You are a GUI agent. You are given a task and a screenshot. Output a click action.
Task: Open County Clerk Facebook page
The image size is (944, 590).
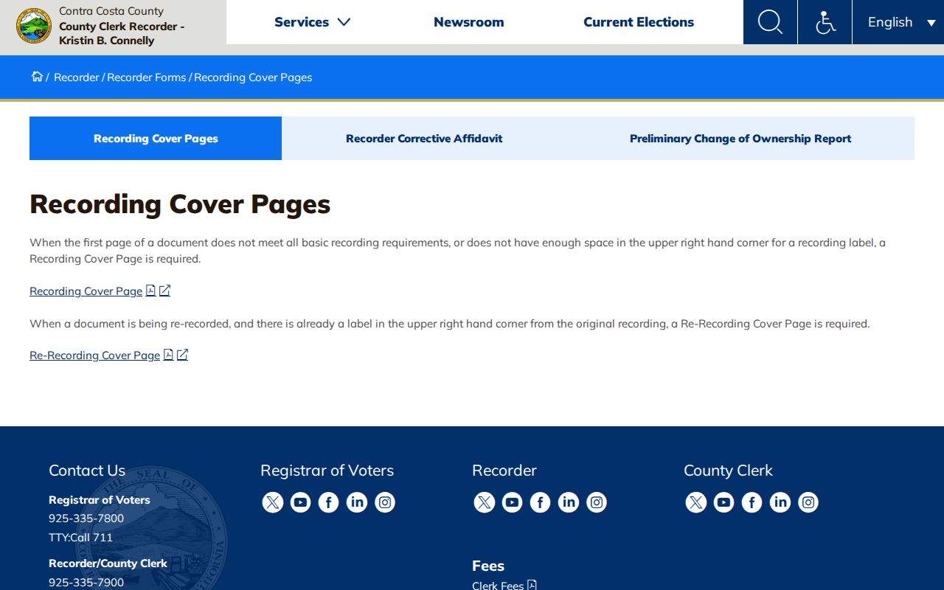(752, 502)
